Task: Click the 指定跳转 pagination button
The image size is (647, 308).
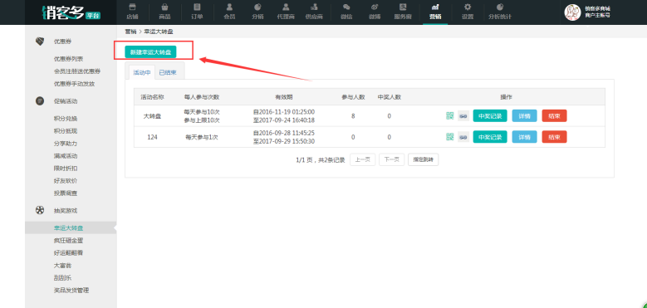Action: click(423, 160)
